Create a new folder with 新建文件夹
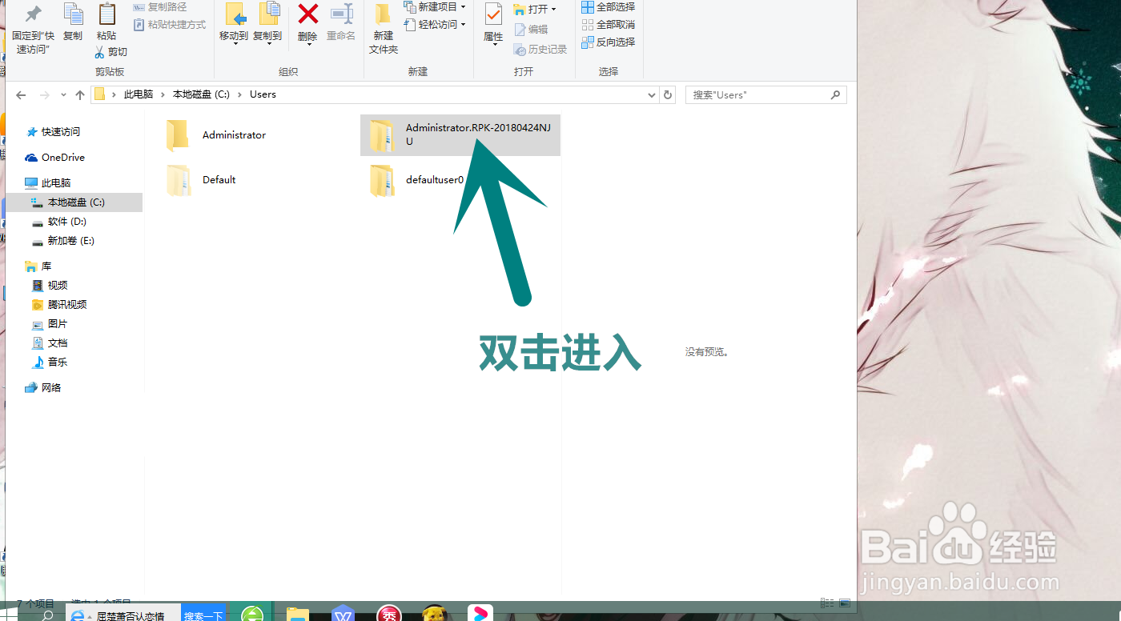 click(x=382, y=28)
